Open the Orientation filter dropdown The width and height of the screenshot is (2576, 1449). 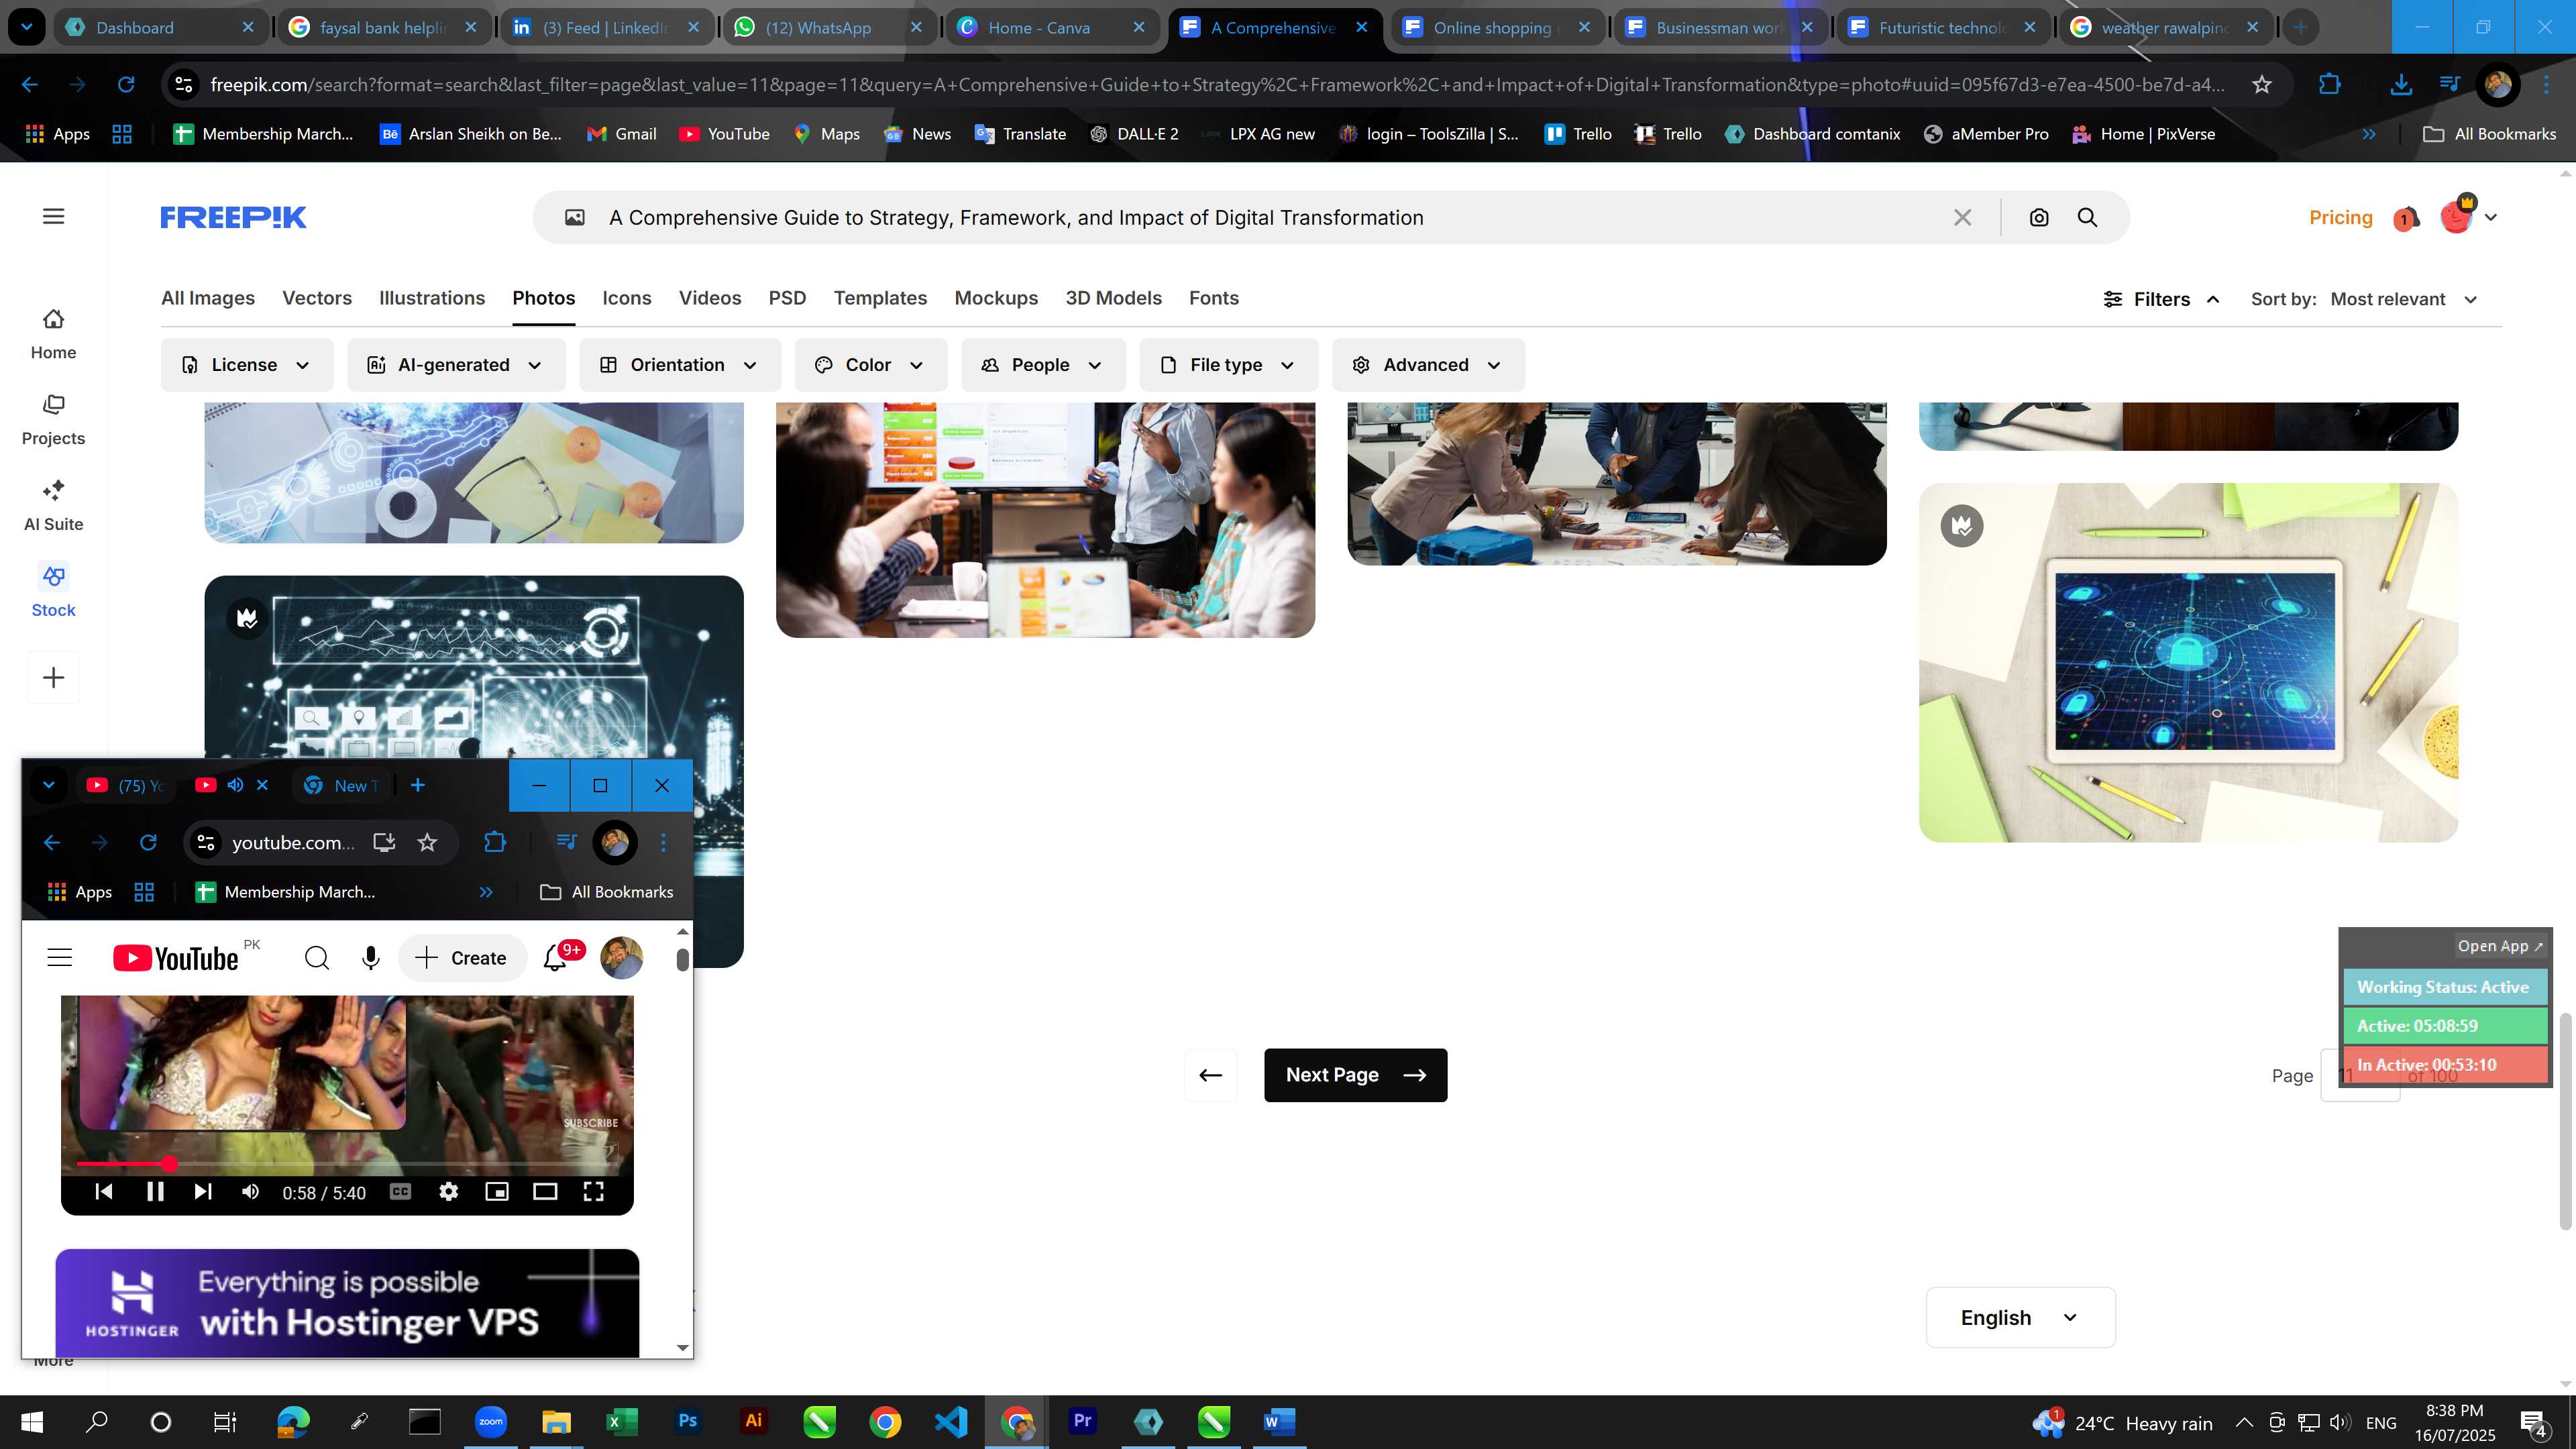tap(680, 365)
